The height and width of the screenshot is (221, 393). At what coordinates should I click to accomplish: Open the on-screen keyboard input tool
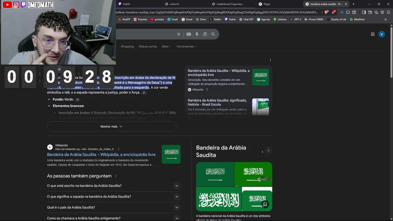[189, 34]
